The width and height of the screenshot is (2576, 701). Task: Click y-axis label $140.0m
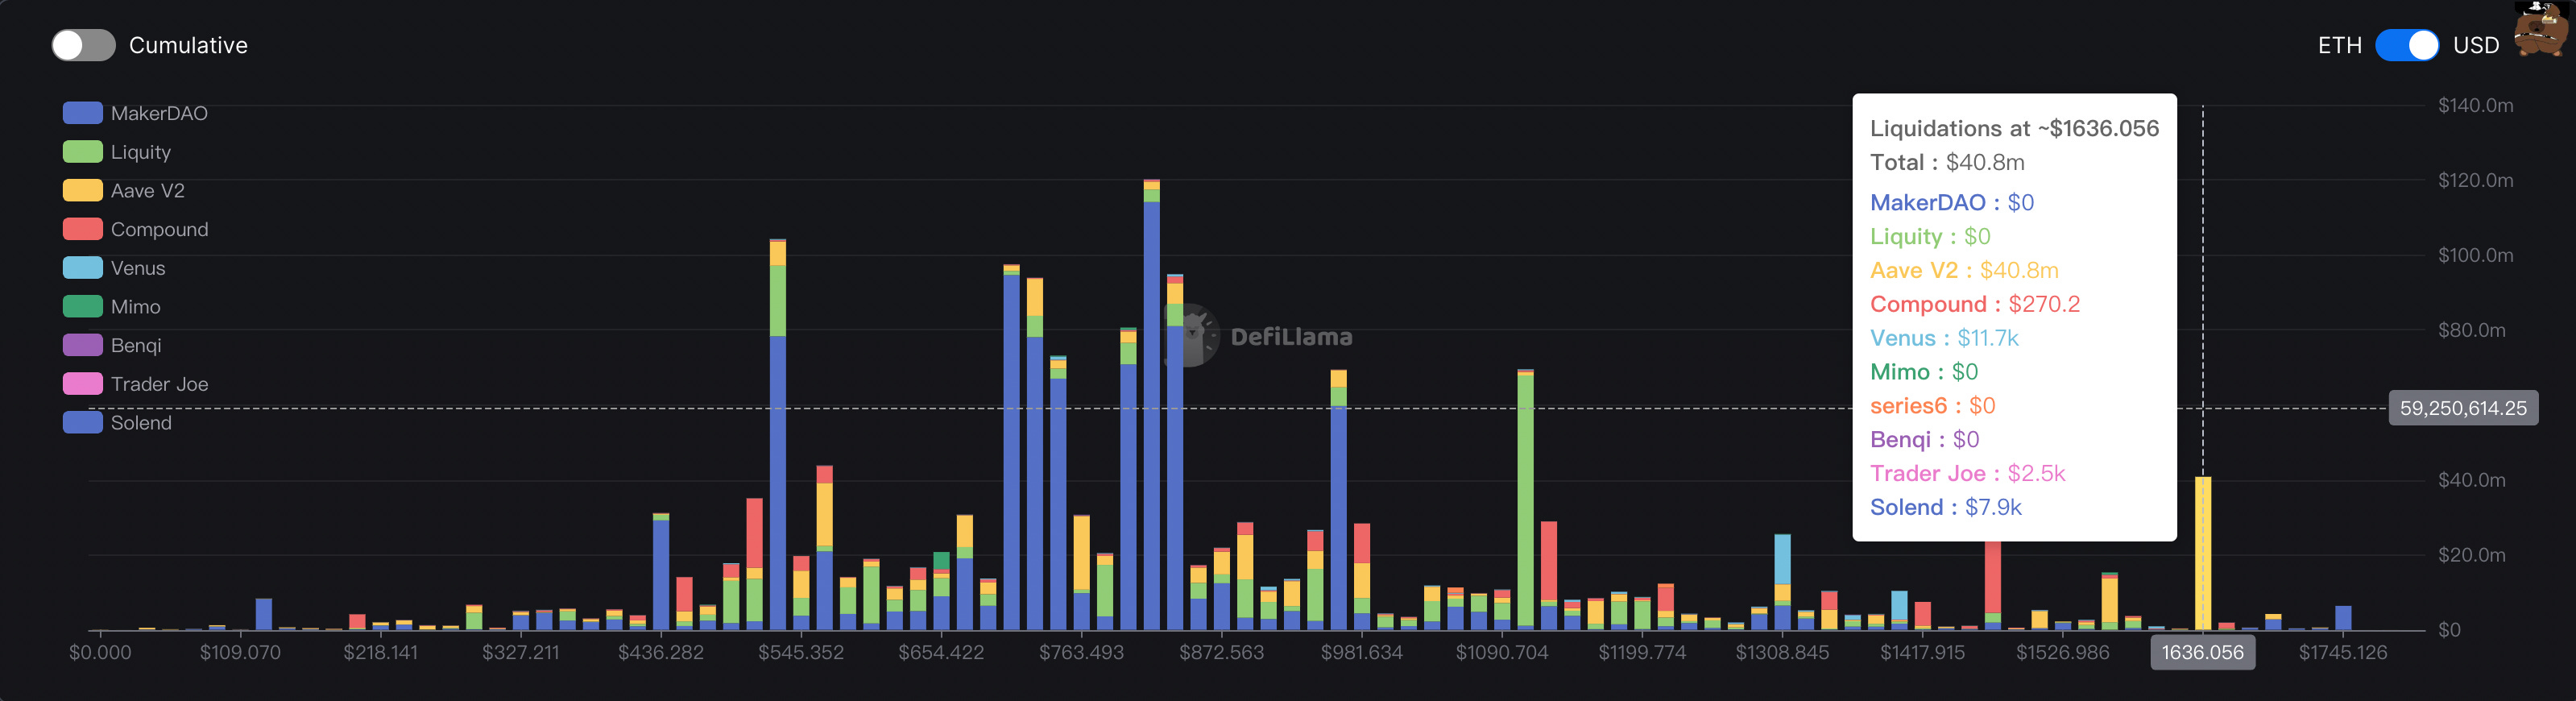point(2475,105)
